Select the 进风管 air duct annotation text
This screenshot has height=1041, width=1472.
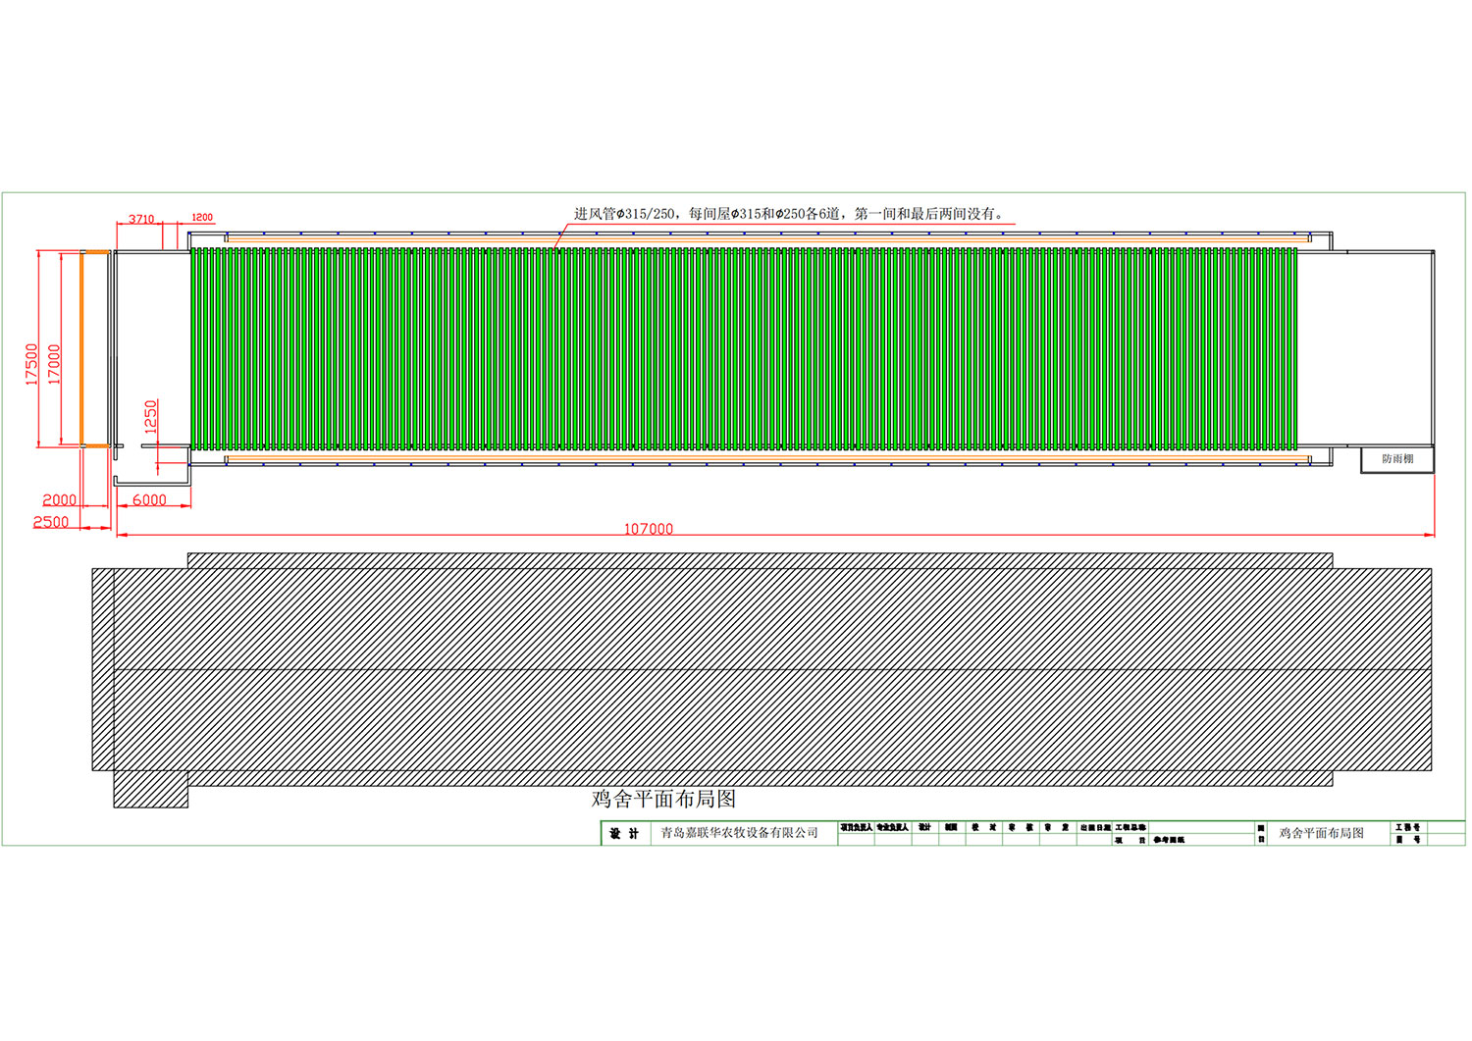coord(789,214)
